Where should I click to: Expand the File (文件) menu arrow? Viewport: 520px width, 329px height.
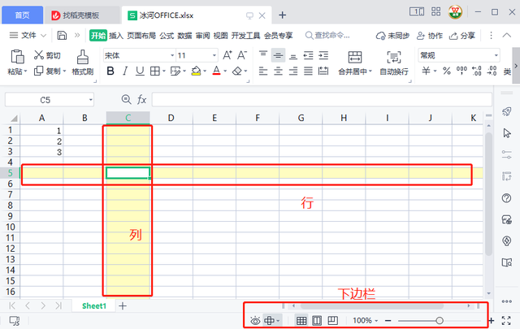tap(43, 36)
